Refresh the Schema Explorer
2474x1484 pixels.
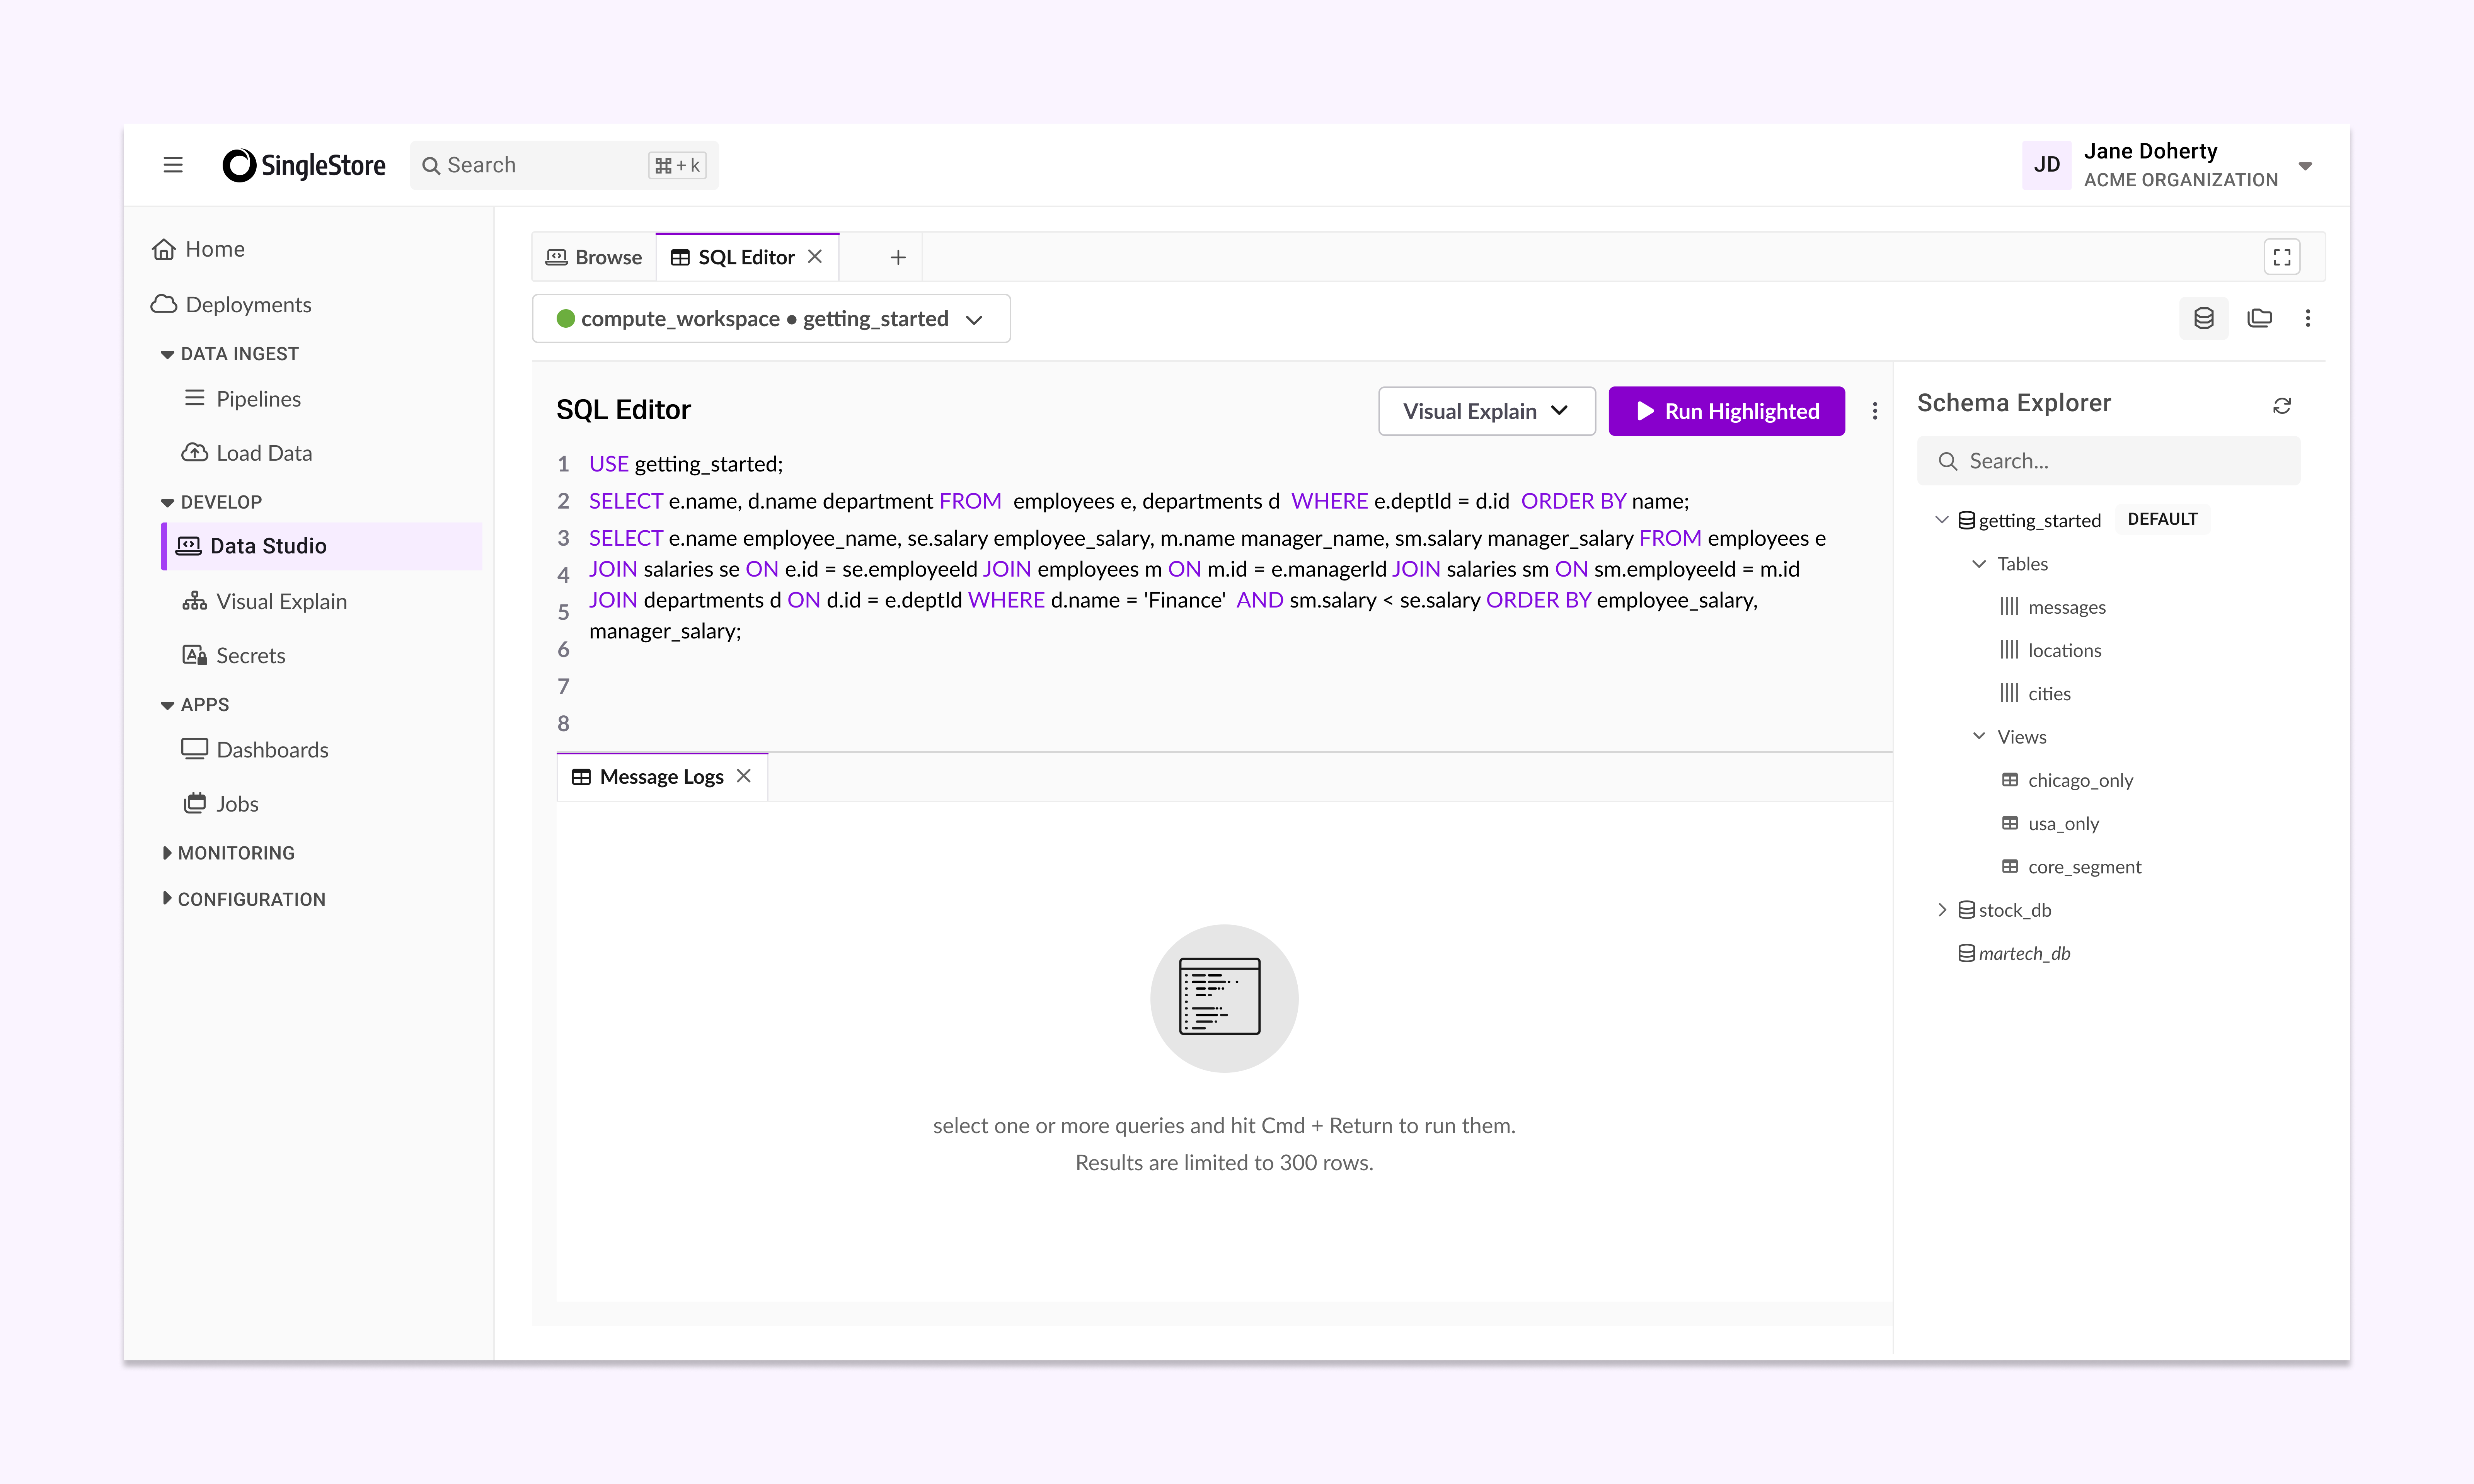pyautogui.click(x=2281, y=405)
